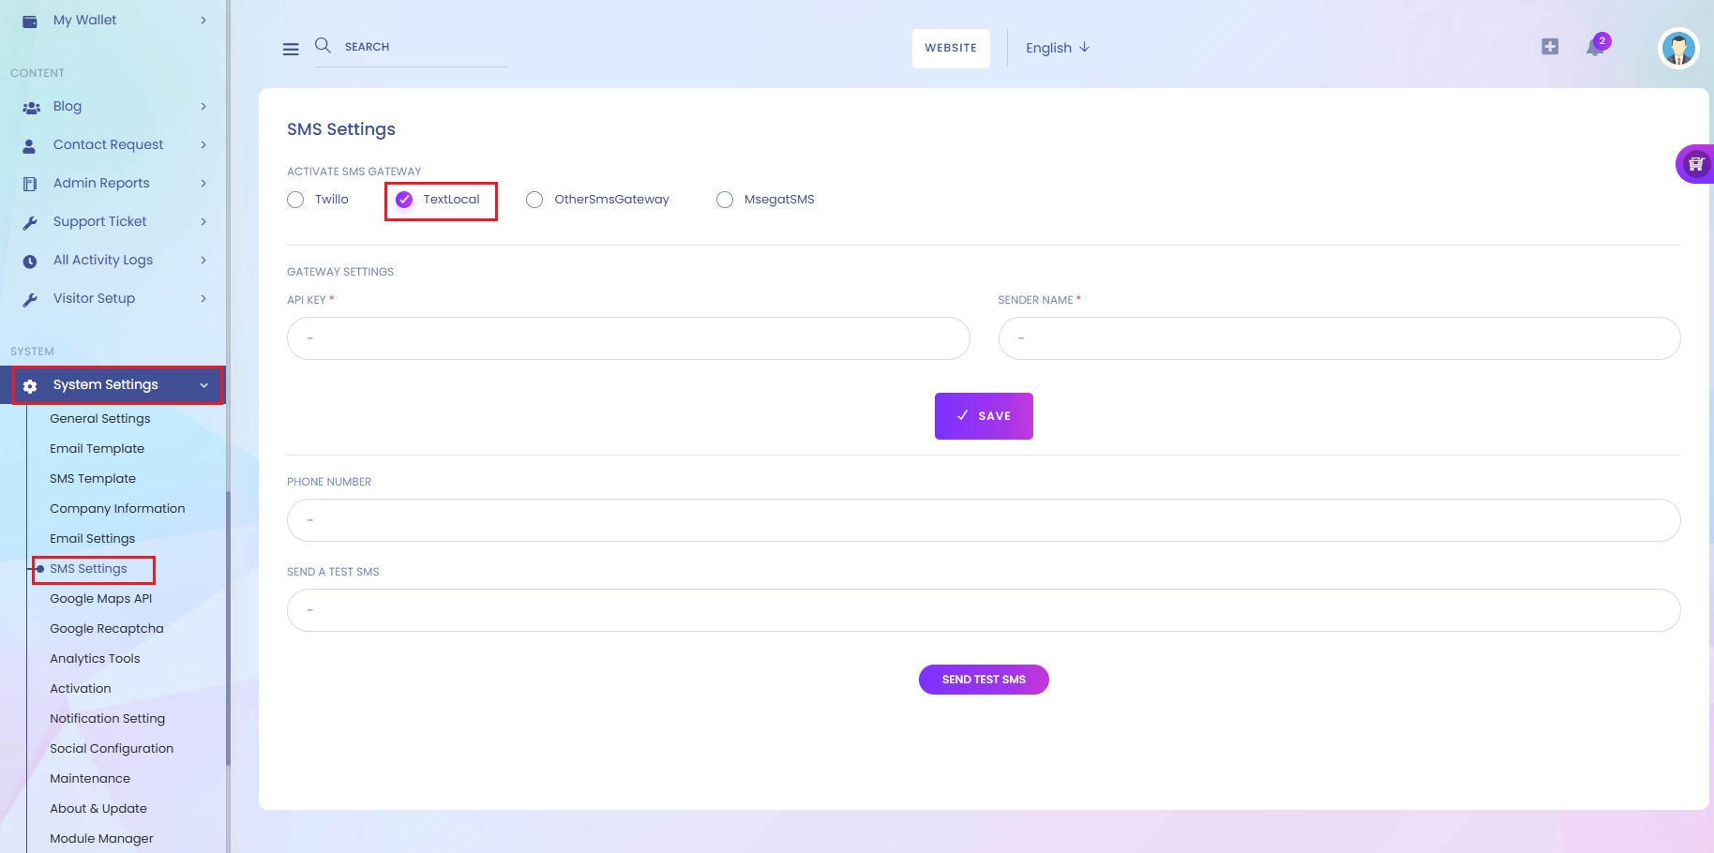This screenshot has height=853, width=1714.
Task: Expand Visitor Setup chevron
Action: tap(203, 298)
